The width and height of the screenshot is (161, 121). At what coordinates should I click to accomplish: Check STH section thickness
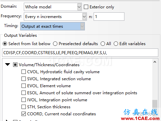point(23,107)
